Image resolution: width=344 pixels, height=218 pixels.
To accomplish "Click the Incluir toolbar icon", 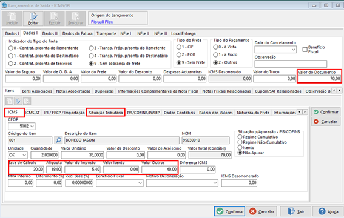I will click(12, 19).
